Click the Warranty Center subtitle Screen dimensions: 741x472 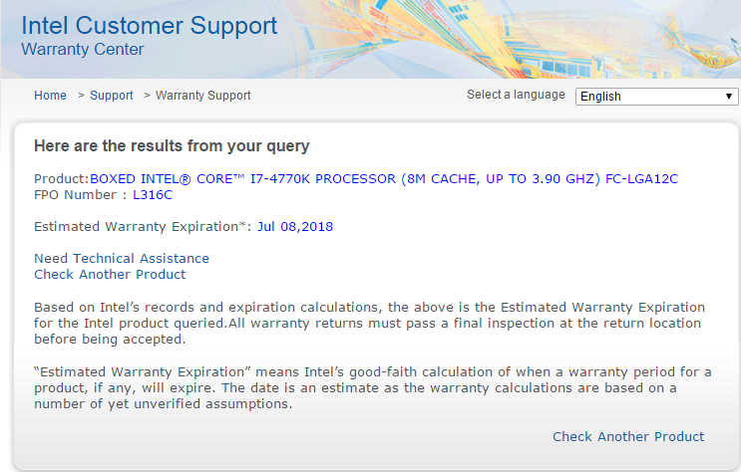83,49
